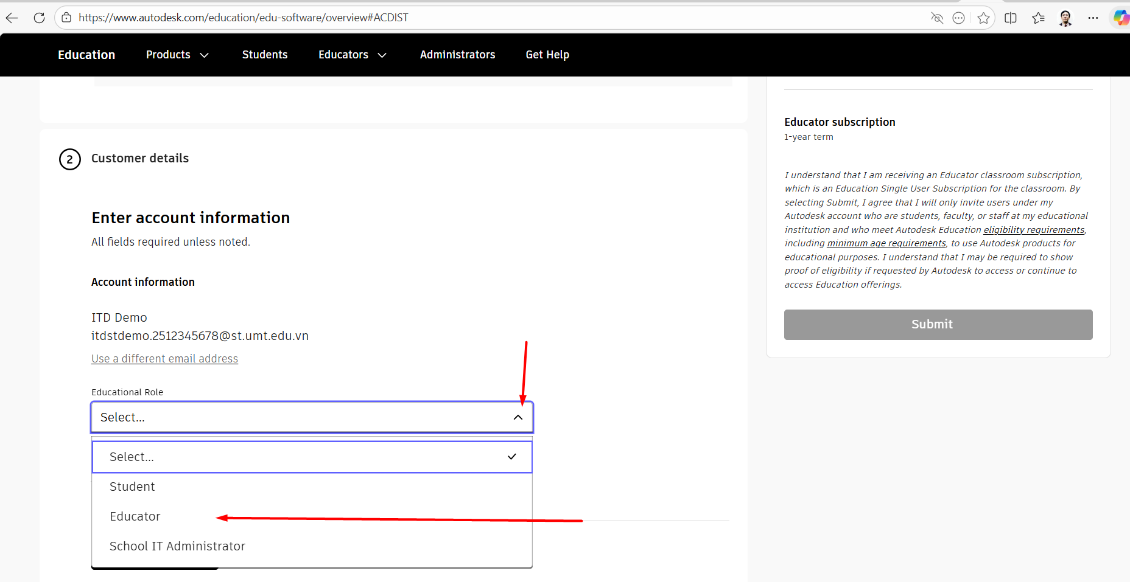Open Copilot sidebar icon

[1120, 18]
